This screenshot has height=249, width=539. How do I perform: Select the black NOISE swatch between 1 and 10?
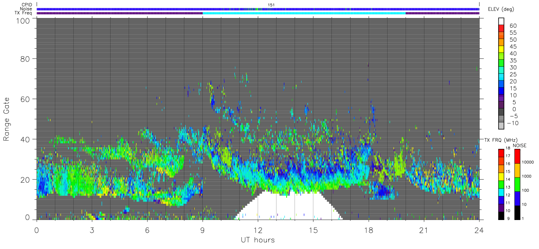[517, 213]
